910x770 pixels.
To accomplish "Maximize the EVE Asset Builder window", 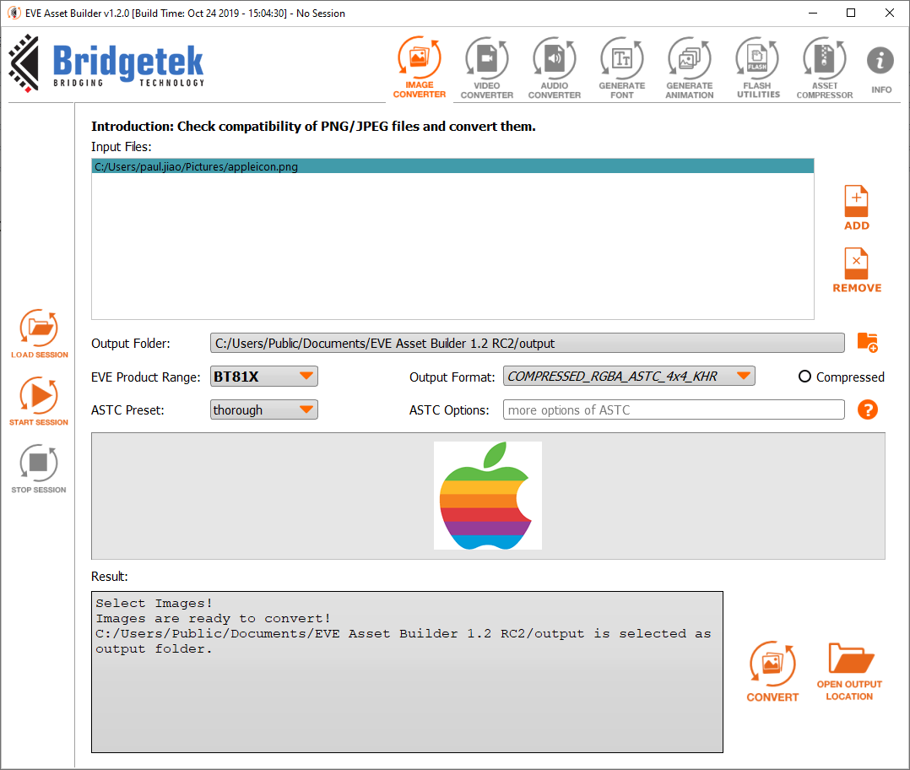I will tap(851, 13).
